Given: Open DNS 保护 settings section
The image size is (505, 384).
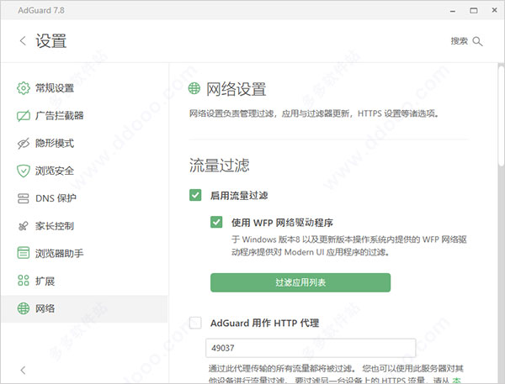Looking at the screenshot, I should click(x=84, y=198).
